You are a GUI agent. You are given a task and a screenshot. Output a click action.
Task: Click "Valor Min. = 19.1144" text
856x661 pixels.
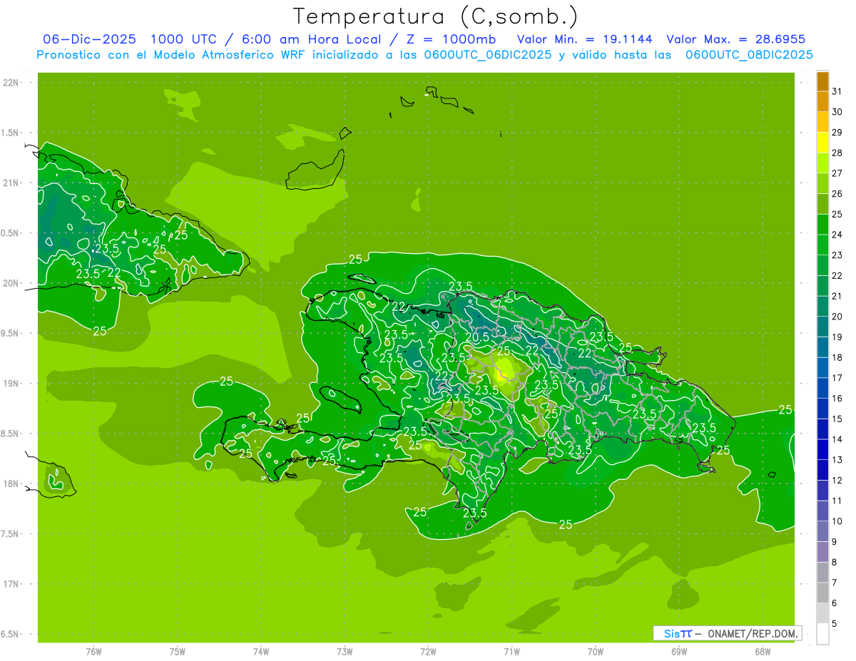pos(584,39)
